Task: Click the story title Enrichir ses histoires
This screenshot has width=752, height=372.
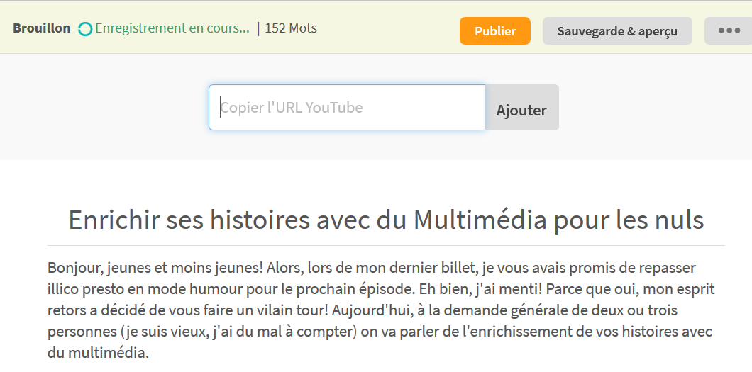Action: pyautogui.click(x=386, y=220)
